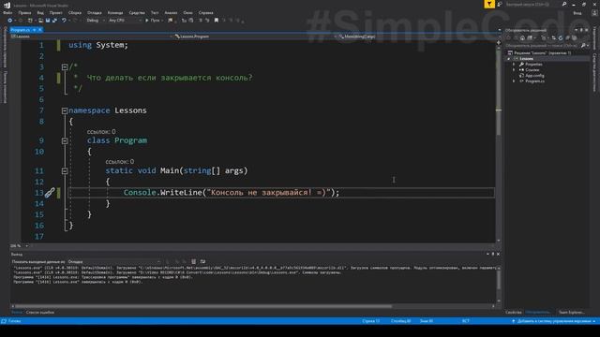
Task: Open the Сборка menu
Action: (75, 12)
